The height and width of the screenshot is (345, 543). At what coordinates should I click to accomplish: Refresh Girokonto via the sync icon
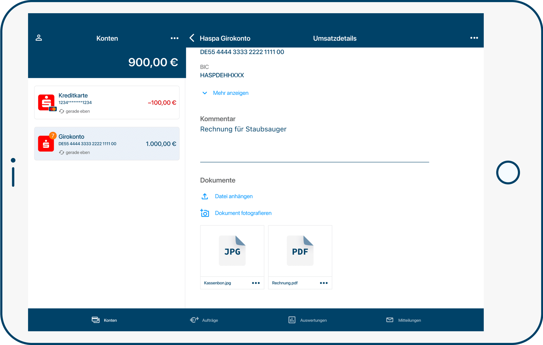coord(62,153)
